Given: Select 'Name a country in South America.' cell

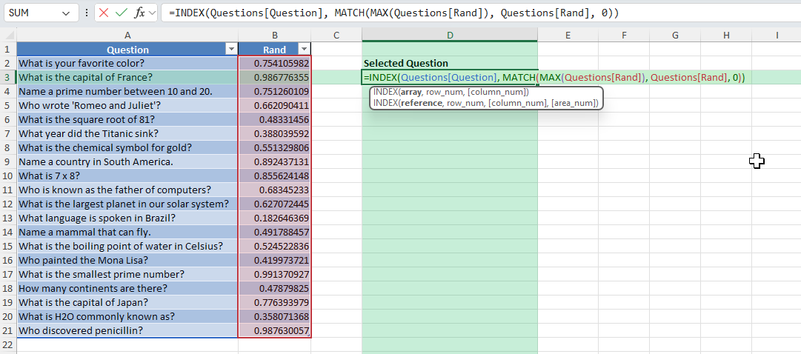Looking at the screenshot, I should pyautogui.click(x=127, y=161).
